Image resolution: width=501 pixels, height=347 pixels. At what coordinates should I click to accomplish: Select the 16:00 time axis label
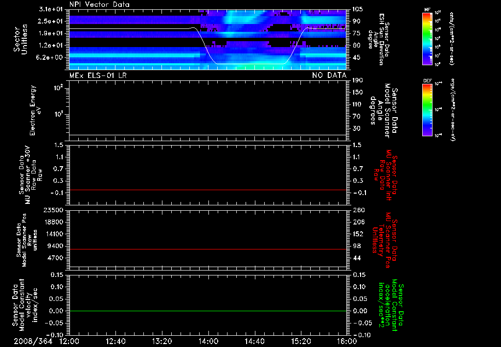click(x=347, y=341)
